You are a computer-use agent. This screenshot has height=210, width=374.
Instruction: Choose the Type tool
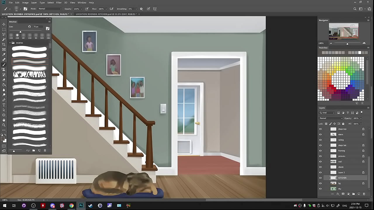coord(4,105)
